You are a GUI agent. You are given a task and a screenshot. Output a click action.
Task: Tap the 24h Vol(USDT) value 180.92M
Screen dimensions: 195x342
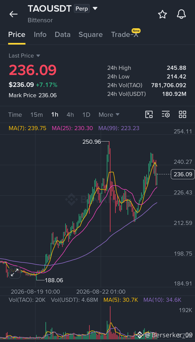click(174, 94)
